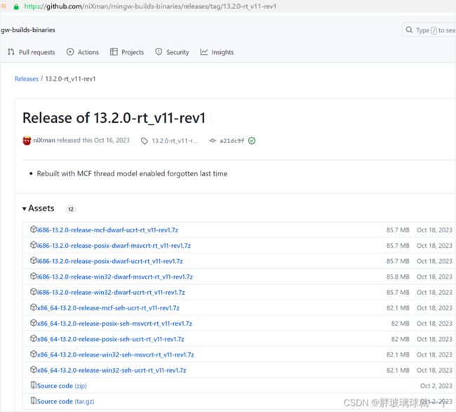The width and height of the screenshot is (456, 412).
Task: Open the 13.2.0-rt_v11-r... tag link
Action: [x=175, y=141]
